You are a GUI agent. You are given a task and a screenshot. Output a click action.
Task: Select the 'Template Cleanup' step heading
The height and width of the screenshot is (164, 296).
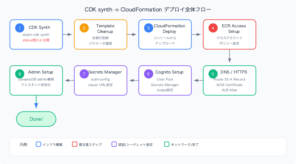coord(105,29)
